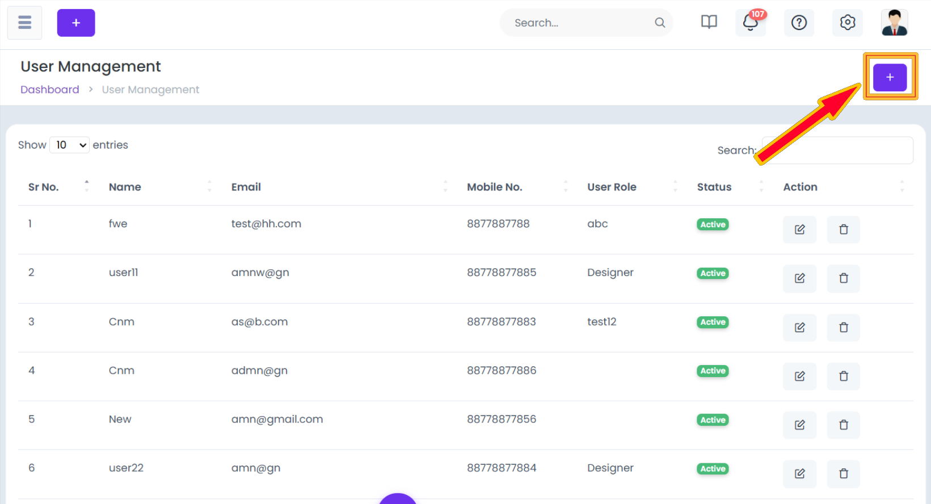Click User Management breadcrumb text

(x=150, y=90)
